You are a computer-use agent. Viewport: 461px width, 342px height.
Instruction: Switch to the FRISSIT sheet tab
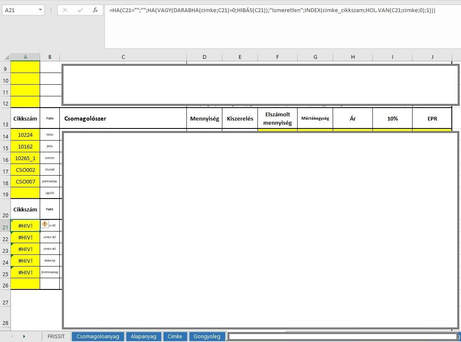[56, 337]
